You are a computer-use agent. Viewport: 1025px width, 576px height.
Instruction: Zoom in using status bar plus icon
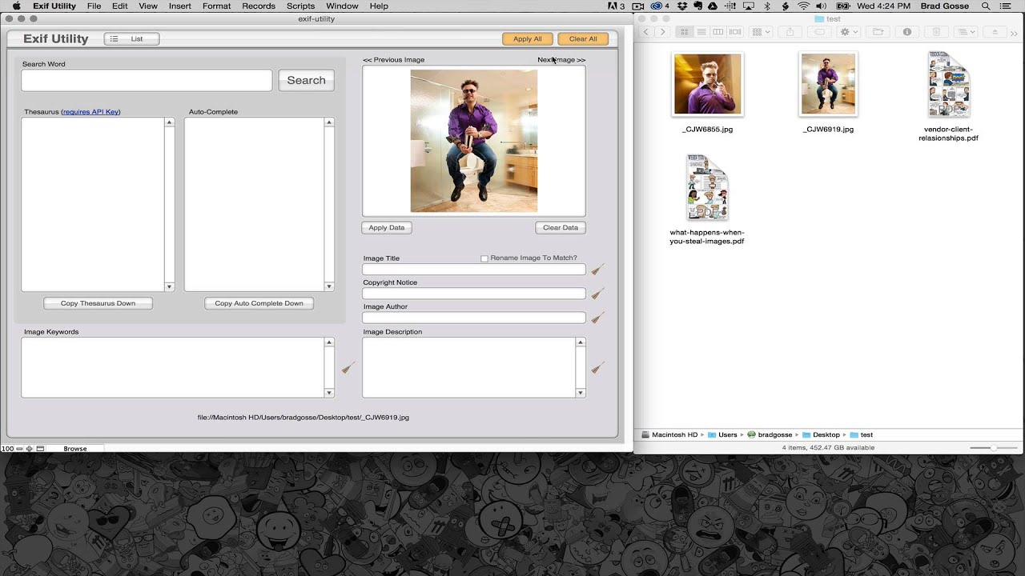(x=30, y=449)
